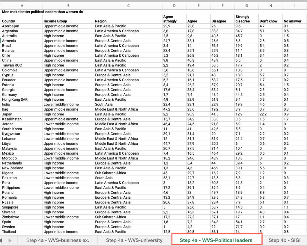Select the 'Australia' country cell
Screen dimensions: 307x246
tap(22, 36)
